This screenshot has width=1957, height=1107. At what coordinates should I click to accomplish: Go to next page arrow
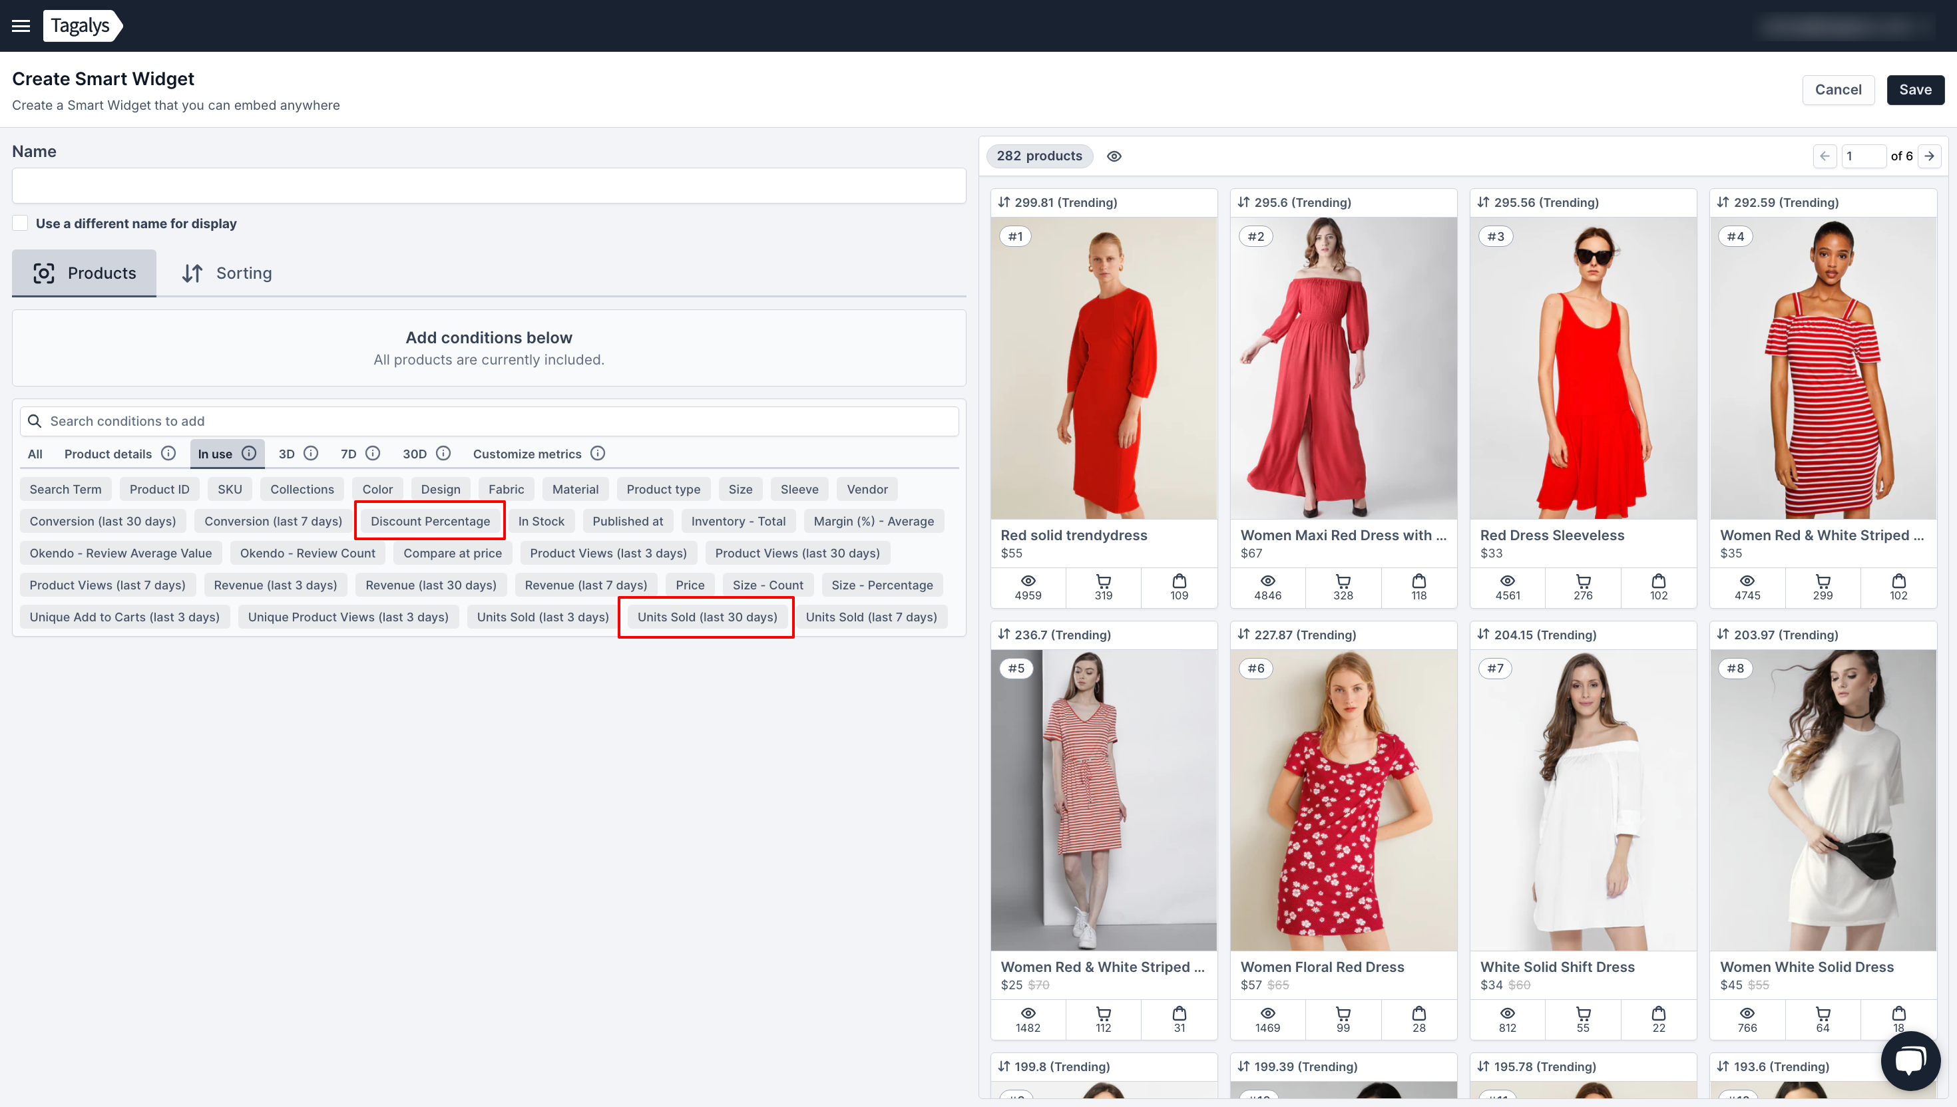[1929, 156]
